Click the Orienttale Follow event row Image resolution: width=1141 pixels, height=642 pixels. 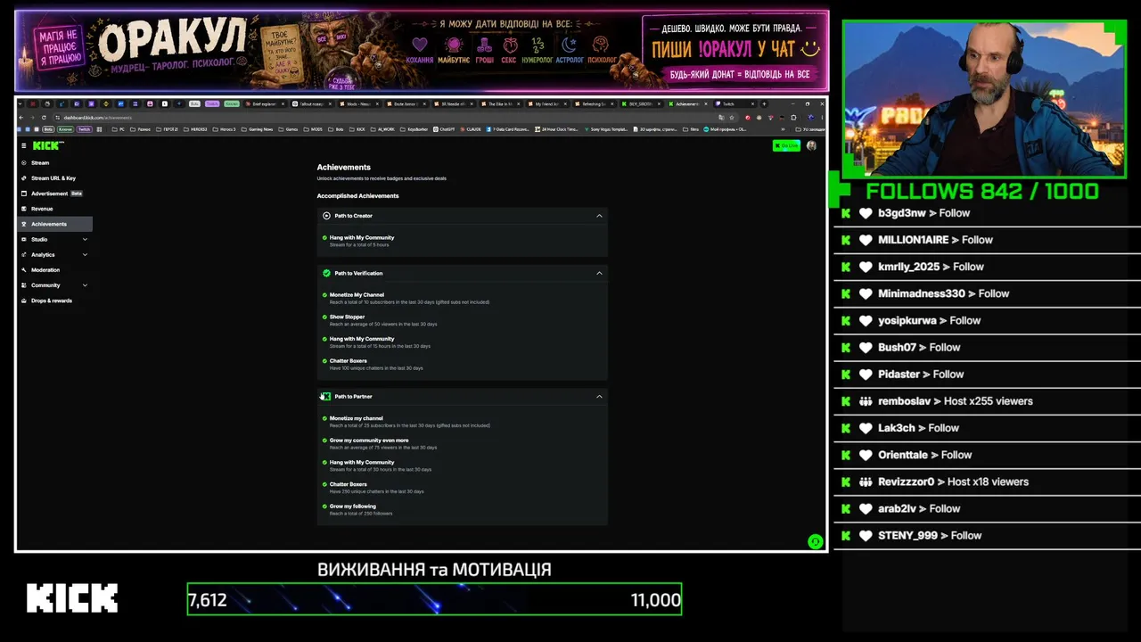(987, 455)
